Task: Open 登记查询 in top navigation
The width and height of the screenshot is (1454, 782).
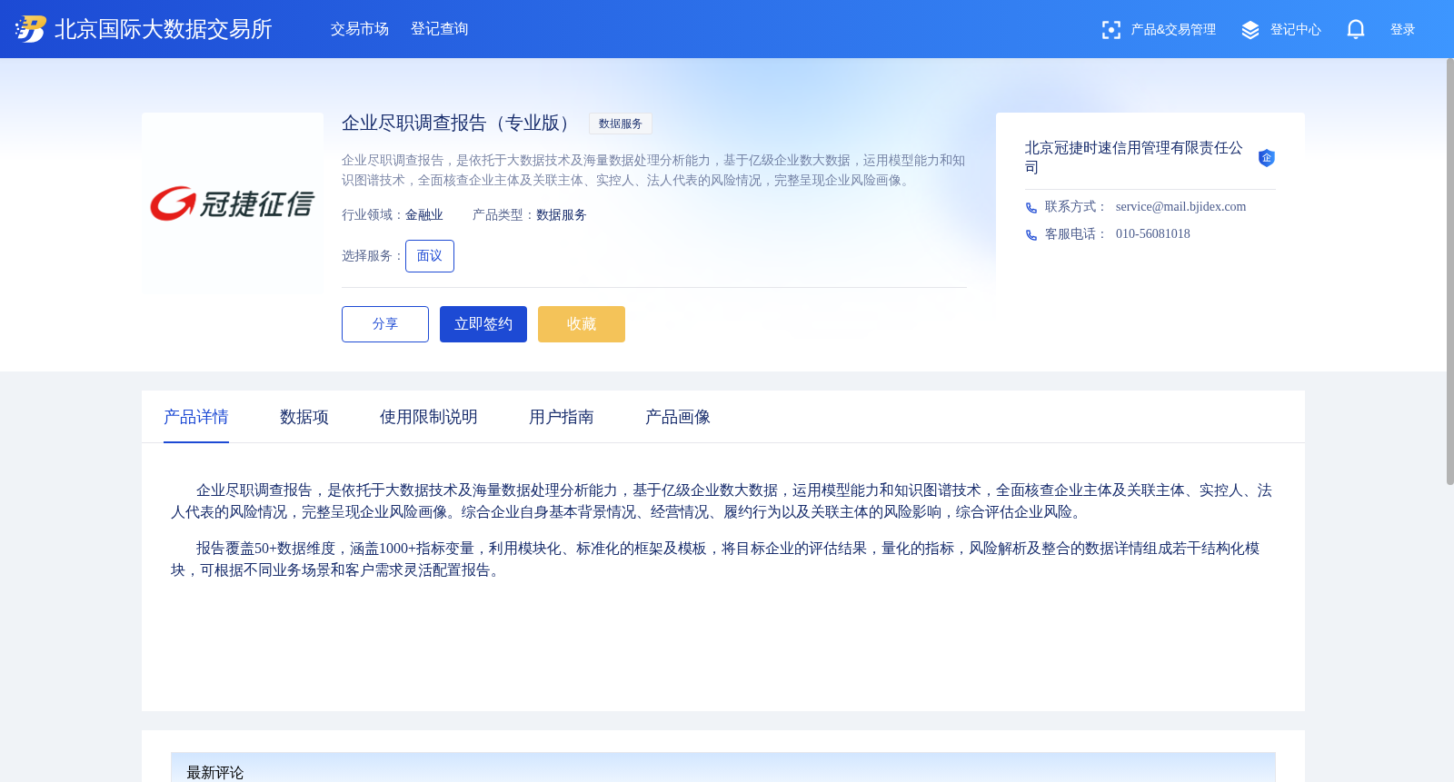Action: point(440,29)
